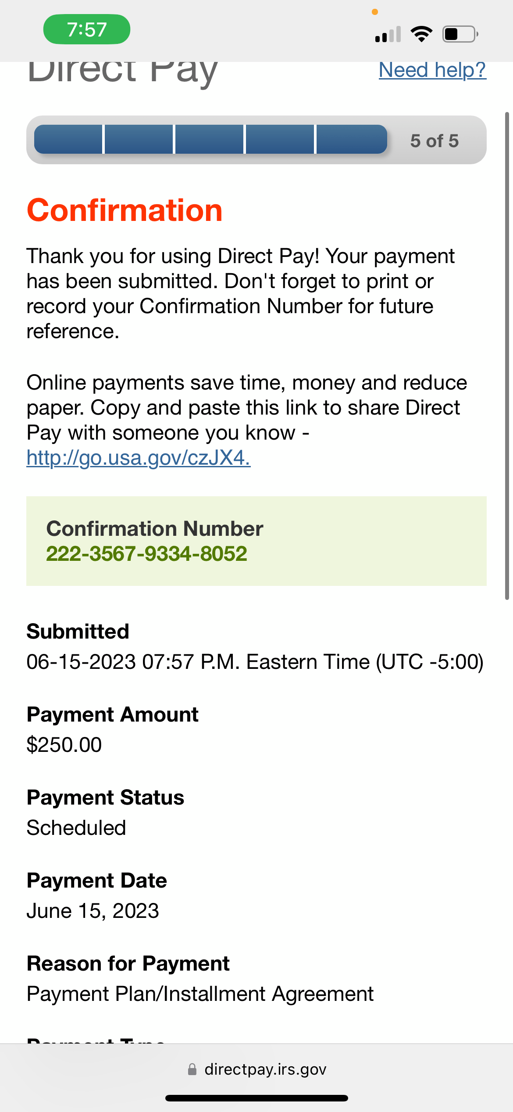Tap the cellular signal bars icon
This screenshot has height=1112, width=513.
click(388, 34)
